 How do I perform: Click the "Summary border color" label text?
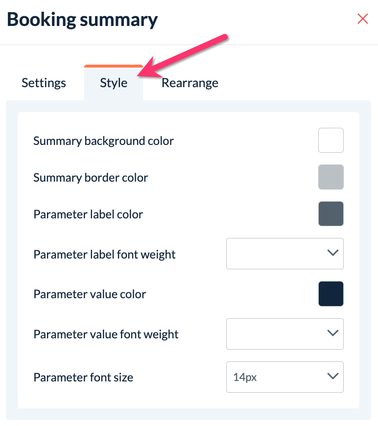click(x=91, y=177)
